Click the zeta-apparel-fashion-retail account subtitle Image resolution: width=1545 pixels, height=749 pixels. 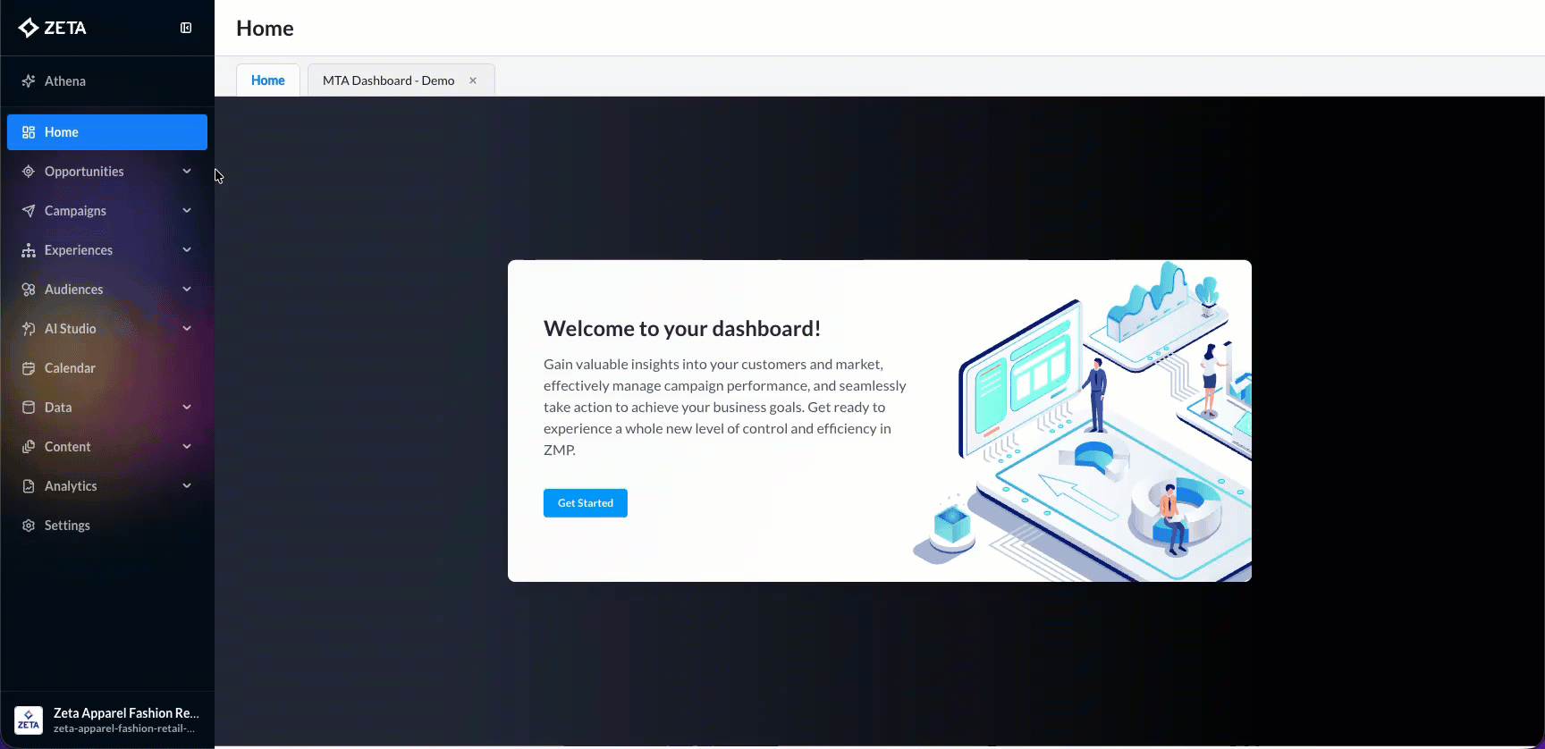tap(123, 728)
